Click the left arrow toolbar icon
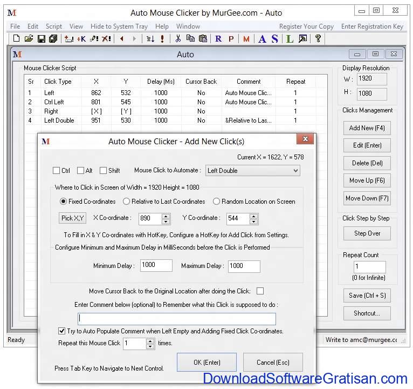 coord(122,39)
